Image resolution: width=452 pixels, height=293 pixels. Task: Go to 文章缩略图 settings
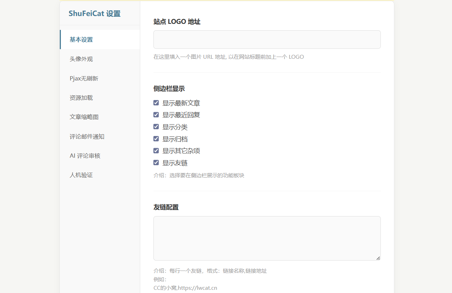tap(100, 117)
